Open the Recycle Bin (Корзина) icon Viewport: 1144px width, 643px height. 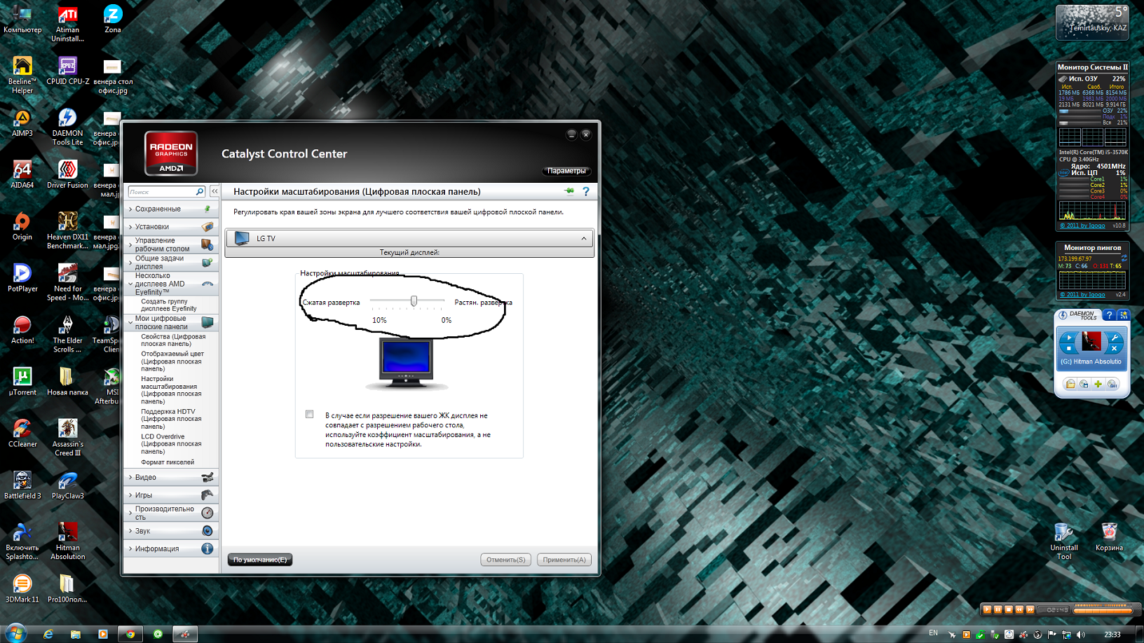click(x=1109, y=537)
